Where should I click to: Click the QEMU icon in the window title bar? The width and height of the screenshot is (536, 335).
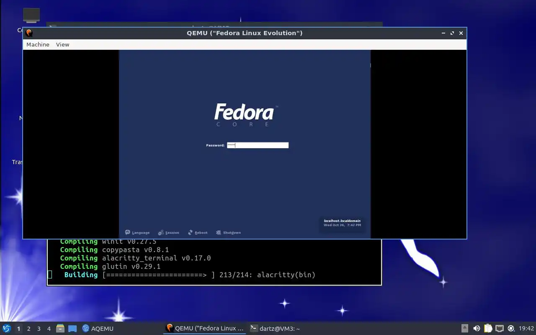pos(29,33)
